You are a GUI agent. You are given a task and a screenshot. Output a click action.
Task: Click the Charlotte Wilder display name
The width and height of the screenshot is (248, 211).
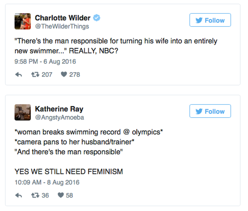63,18
